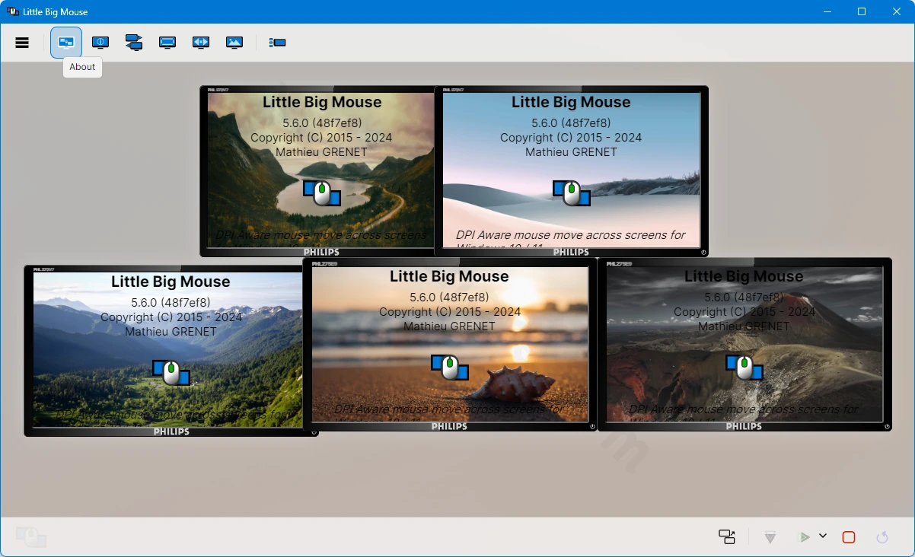Screen dimensions: 915x557
Task: Expand the dropdown beside the play button
Action: coord(823,536)
